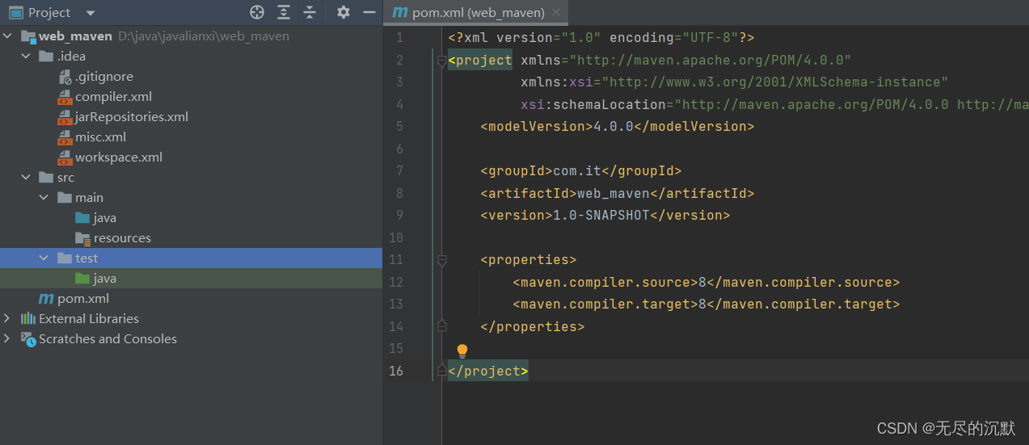1029x445 pixels.
Task: Click the Maven pom.xml tree icon
Action: (x=46, y=299)
